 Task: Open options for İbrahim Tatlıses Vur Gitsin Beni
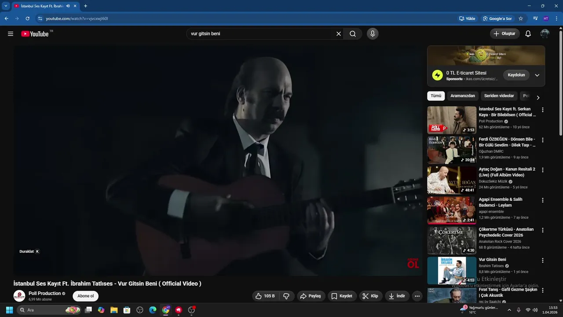coord(543,260)
